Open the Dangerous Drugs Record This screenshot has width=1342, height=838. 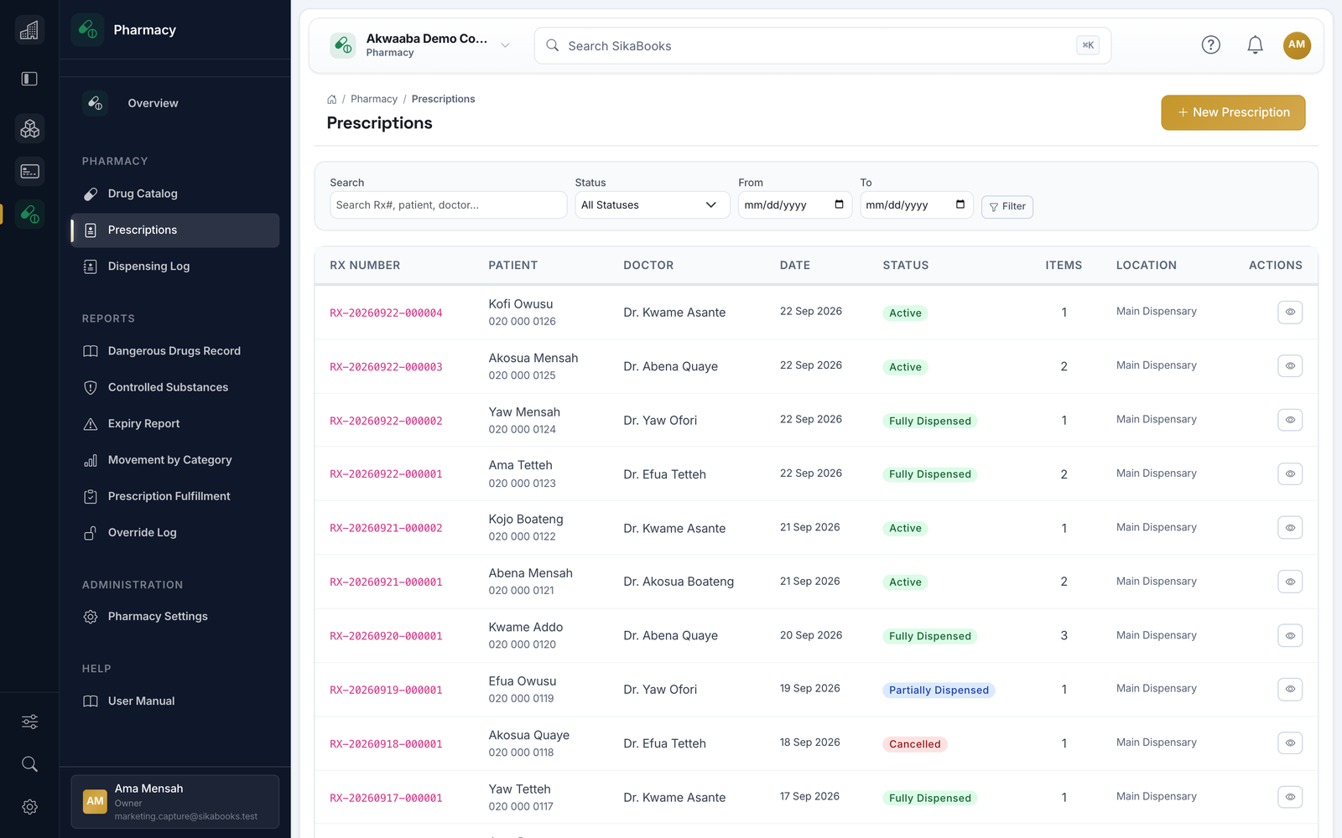[x=175, y=351]
